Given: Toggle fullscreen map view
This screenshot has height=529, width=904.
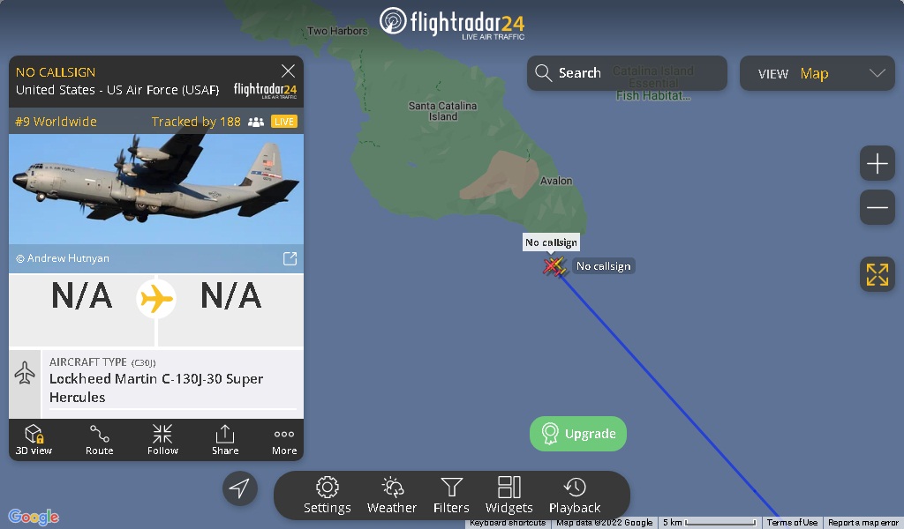Looking at the screenshot, I should 877,274.
